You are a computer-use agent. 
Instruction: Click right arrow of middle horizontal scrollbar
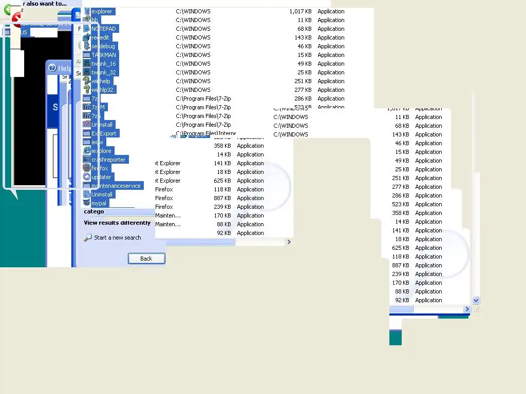click(x=289, y=242)
